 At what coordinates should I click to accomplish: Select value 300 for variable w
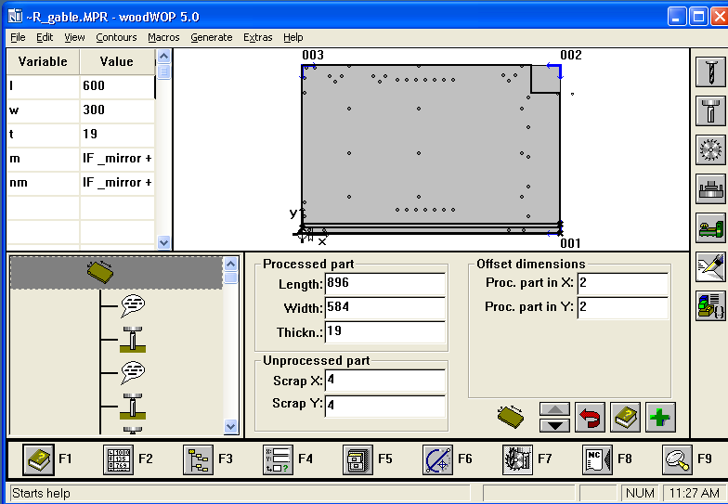(117, 110)
